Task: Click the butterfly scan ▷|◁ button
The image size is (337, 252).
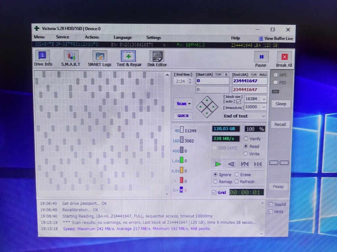Action: [x=258, y=164]
